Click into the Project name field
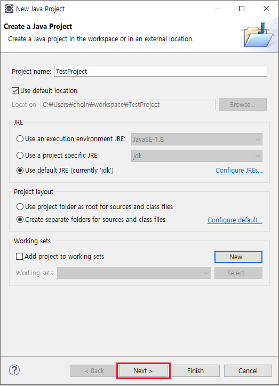The image size is (279, 386). pos(161,72)
